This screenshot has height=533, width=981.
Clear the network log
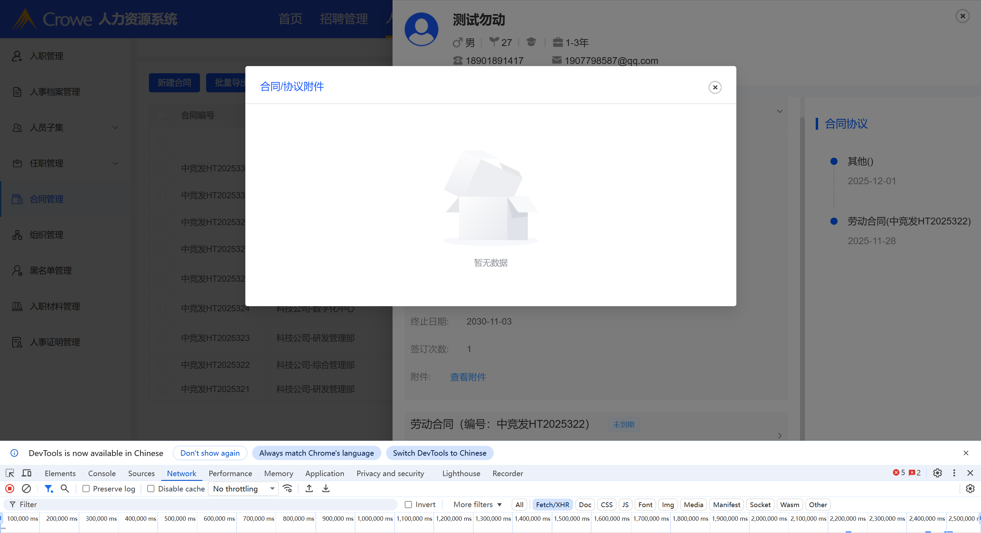(26, 488)
